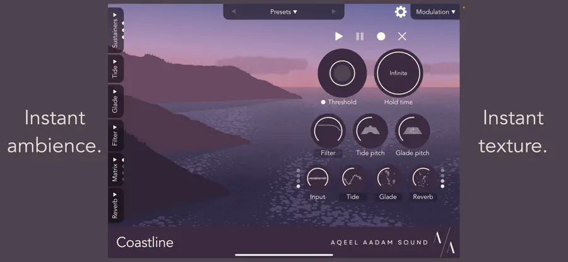Clear with the X button

click(x=402, y=36)
